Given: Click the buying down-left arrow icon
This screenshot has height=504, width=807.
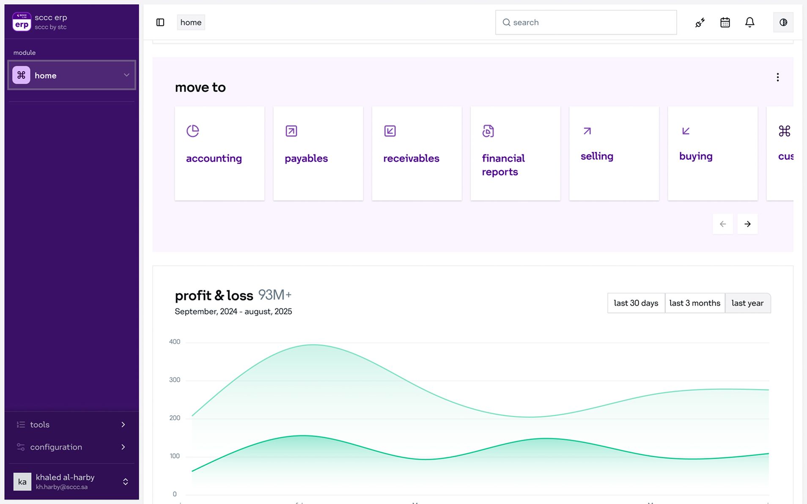Looking at the screenshot, I should pyautogui.click(x=686, y=131).
